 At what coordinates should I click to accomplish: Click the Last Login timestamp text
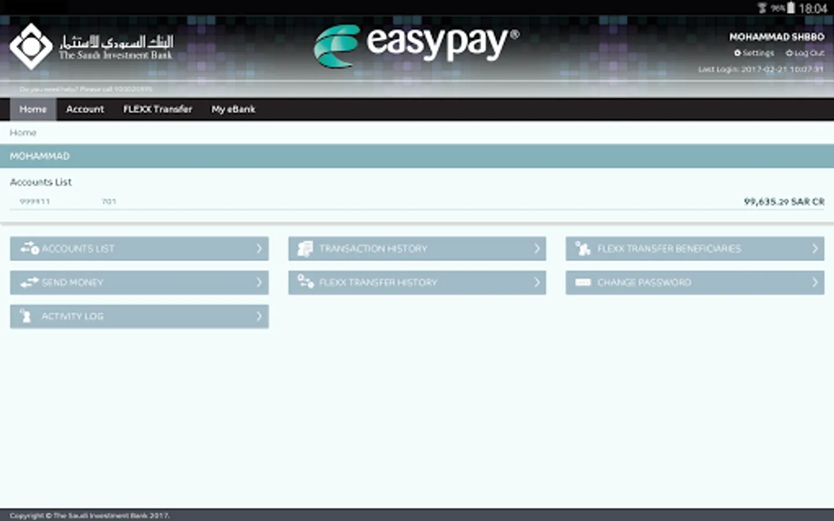pos(760,69)
